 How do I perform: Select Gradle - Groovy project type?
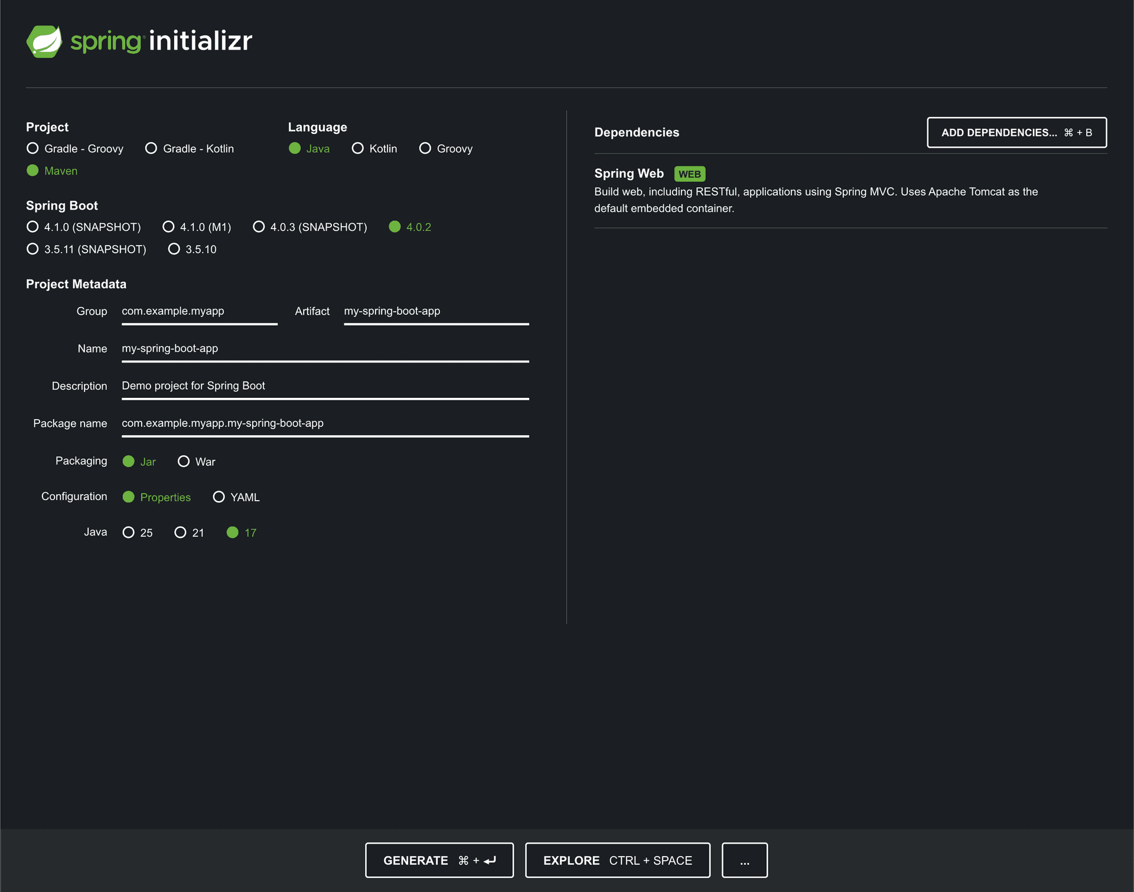click(x=33, y=148)
